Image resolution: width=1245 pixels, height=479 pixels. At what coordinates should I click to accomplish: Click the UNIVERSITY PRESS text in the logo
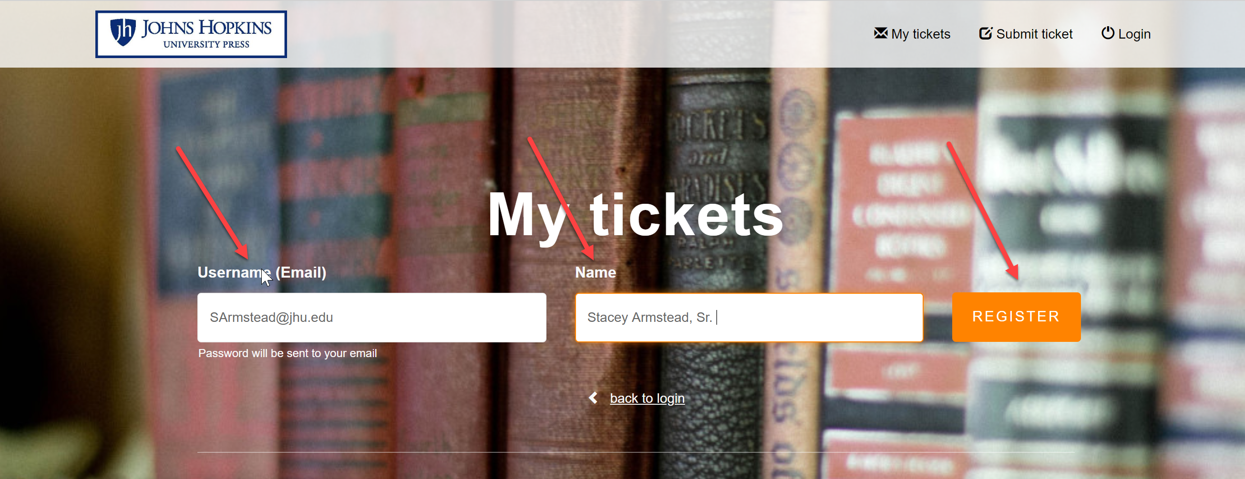point(206,44)
